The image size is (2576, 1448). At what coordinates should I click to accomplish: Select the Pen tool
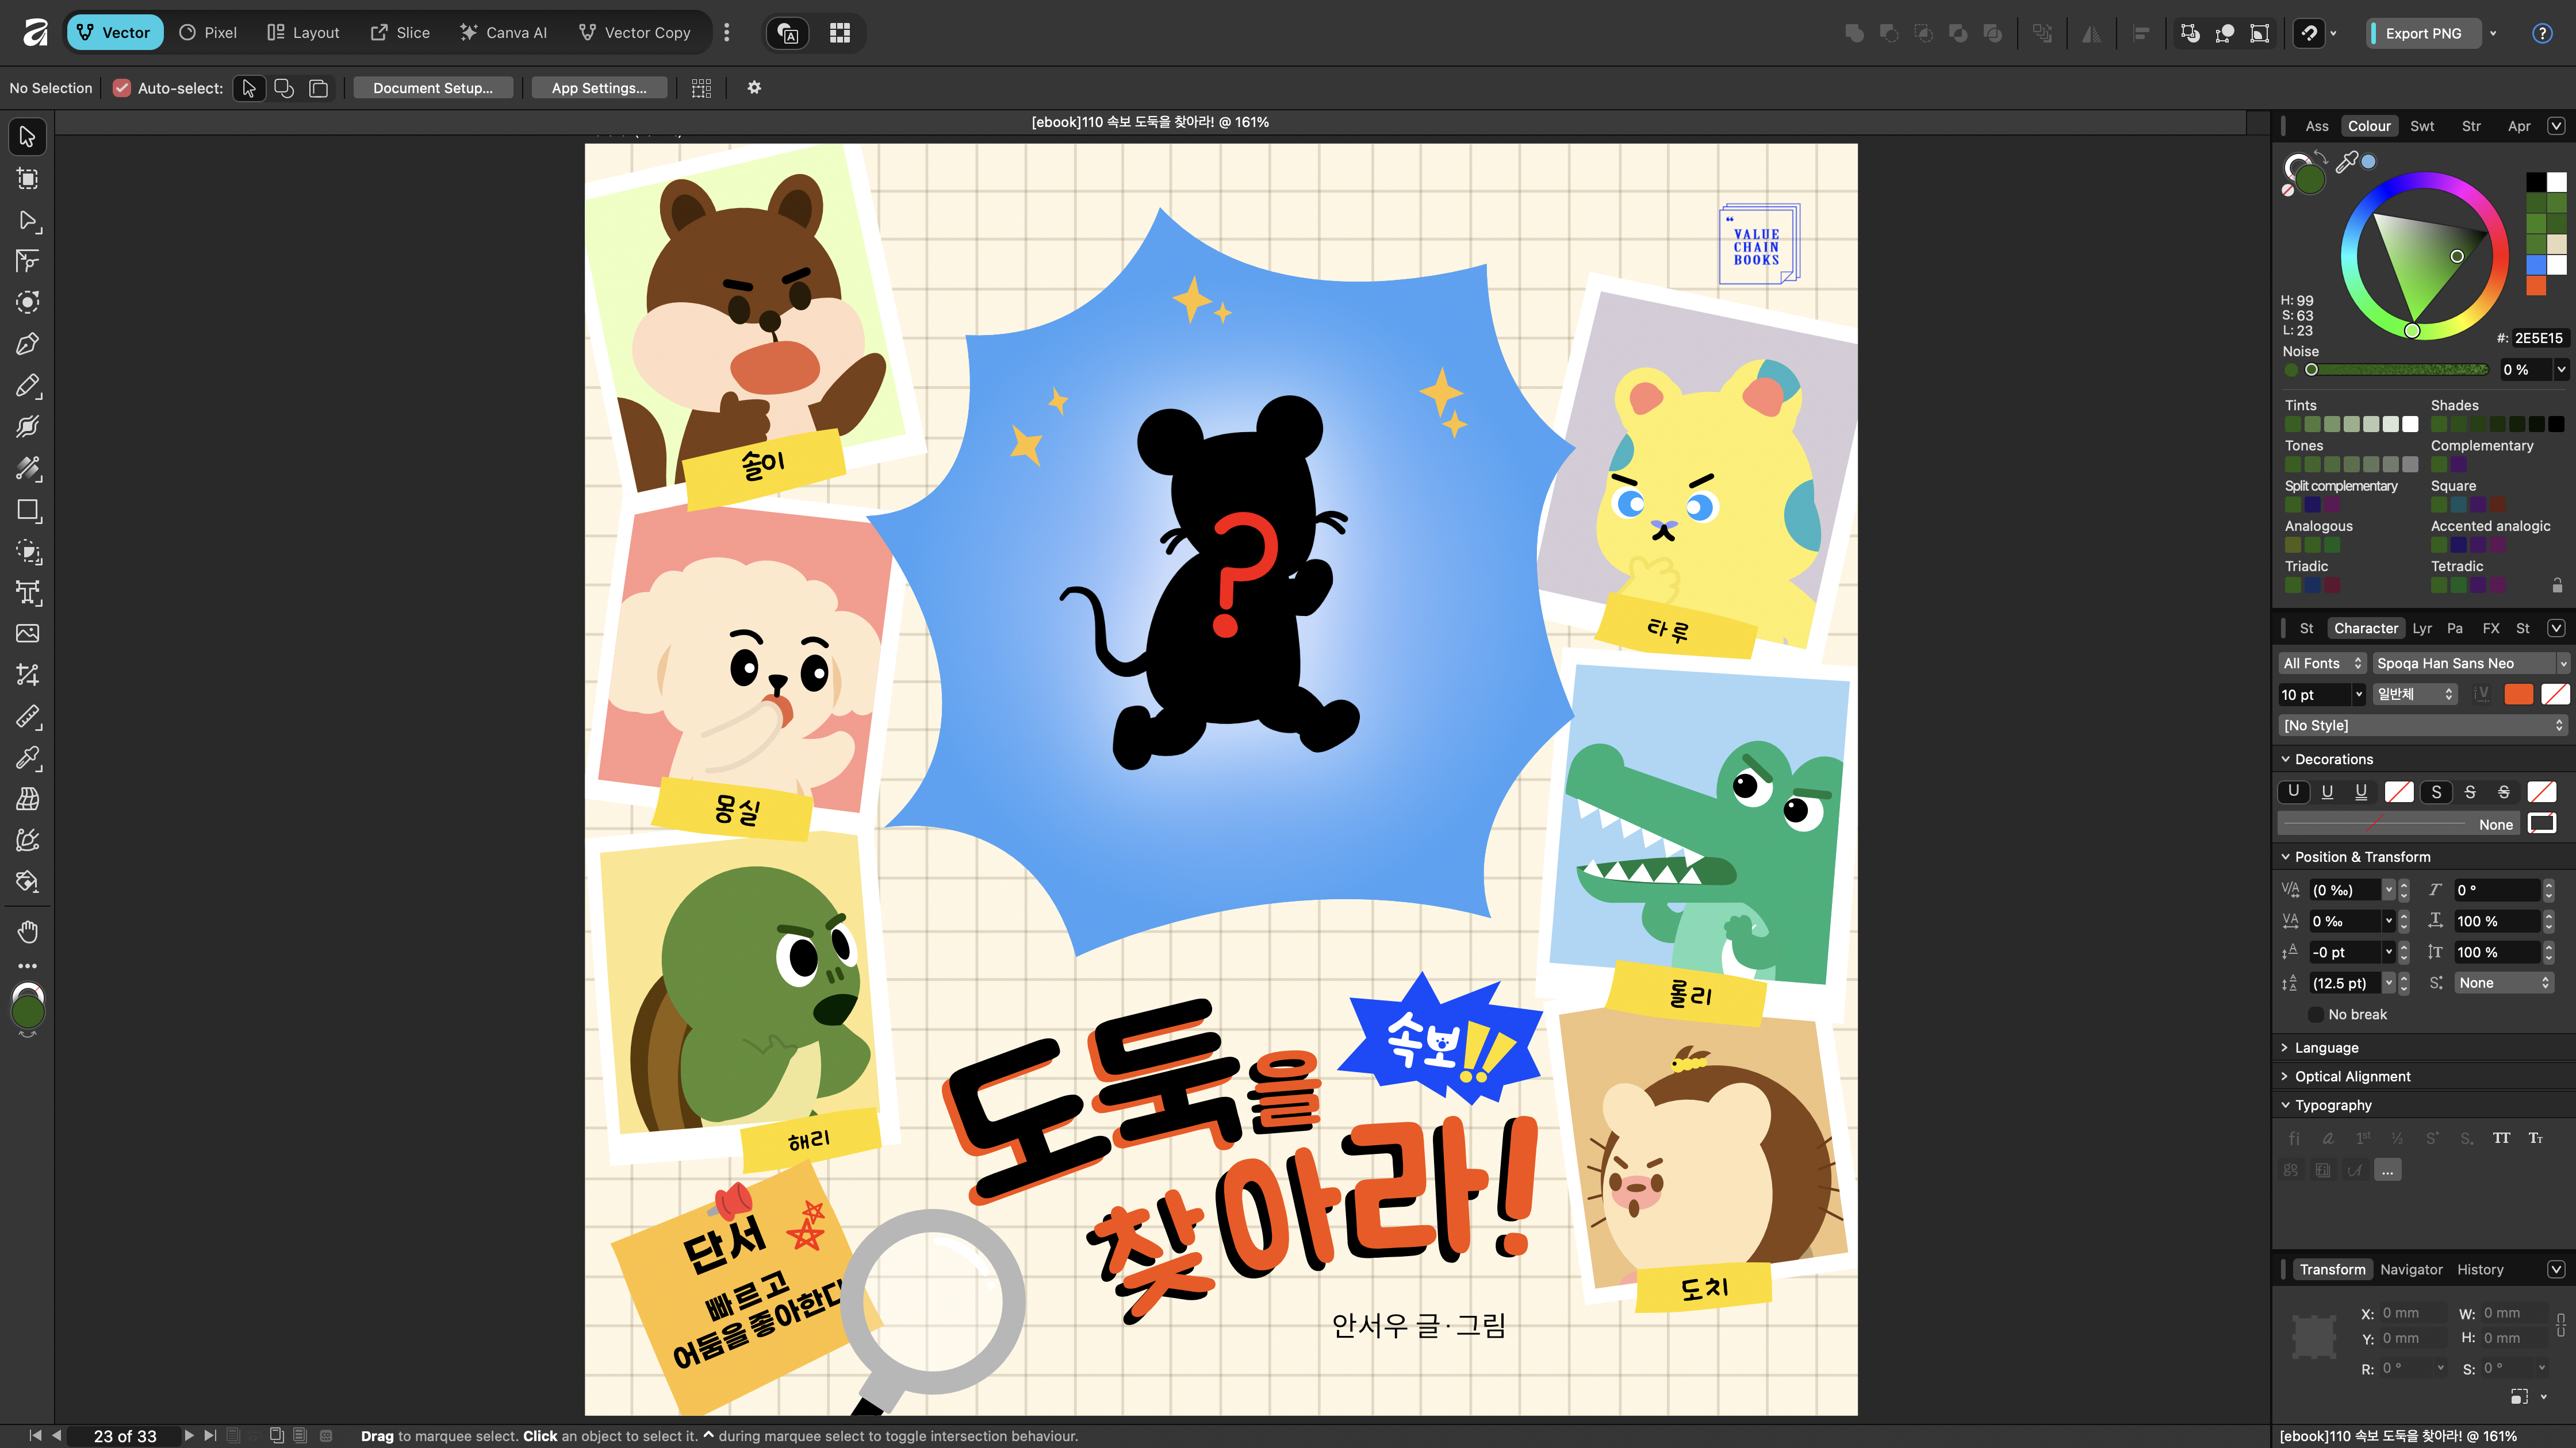point(27,344)
